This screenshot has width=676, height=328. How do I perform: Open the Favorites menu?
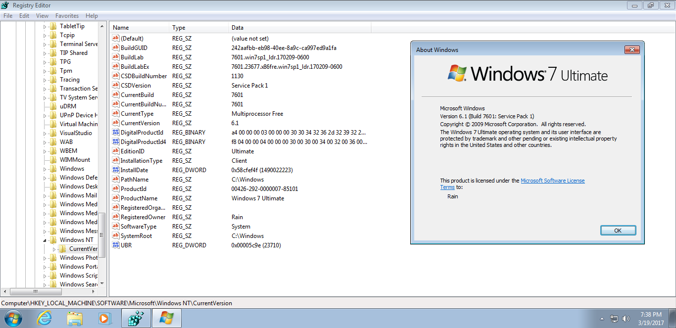tap(67, 16)
